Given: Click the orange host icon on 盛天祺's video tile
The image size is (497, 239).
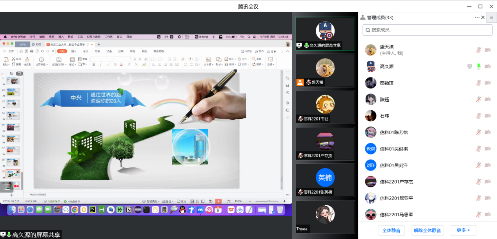Looking at the screenshot, I should 300,82.
